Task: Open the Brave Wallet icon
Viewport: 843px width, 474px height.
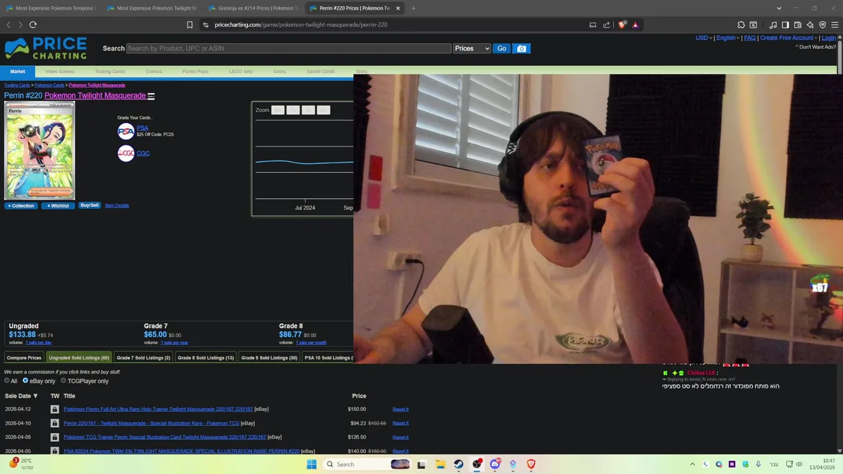Action: point(798,25)
